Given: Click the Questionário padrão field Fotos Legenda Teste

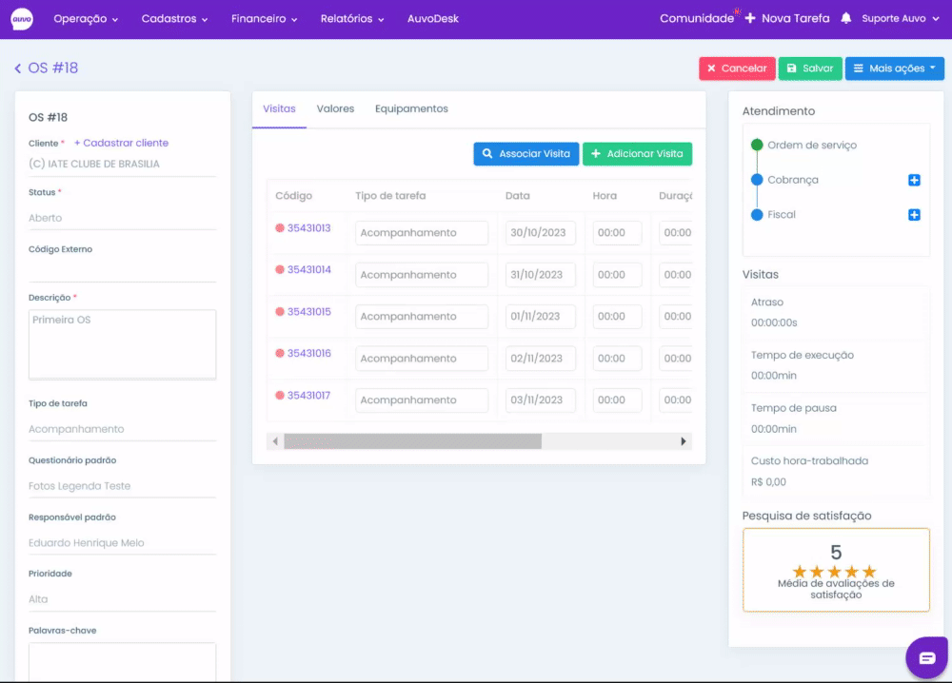Looking at the screenshot, I should tap(122, 486).
